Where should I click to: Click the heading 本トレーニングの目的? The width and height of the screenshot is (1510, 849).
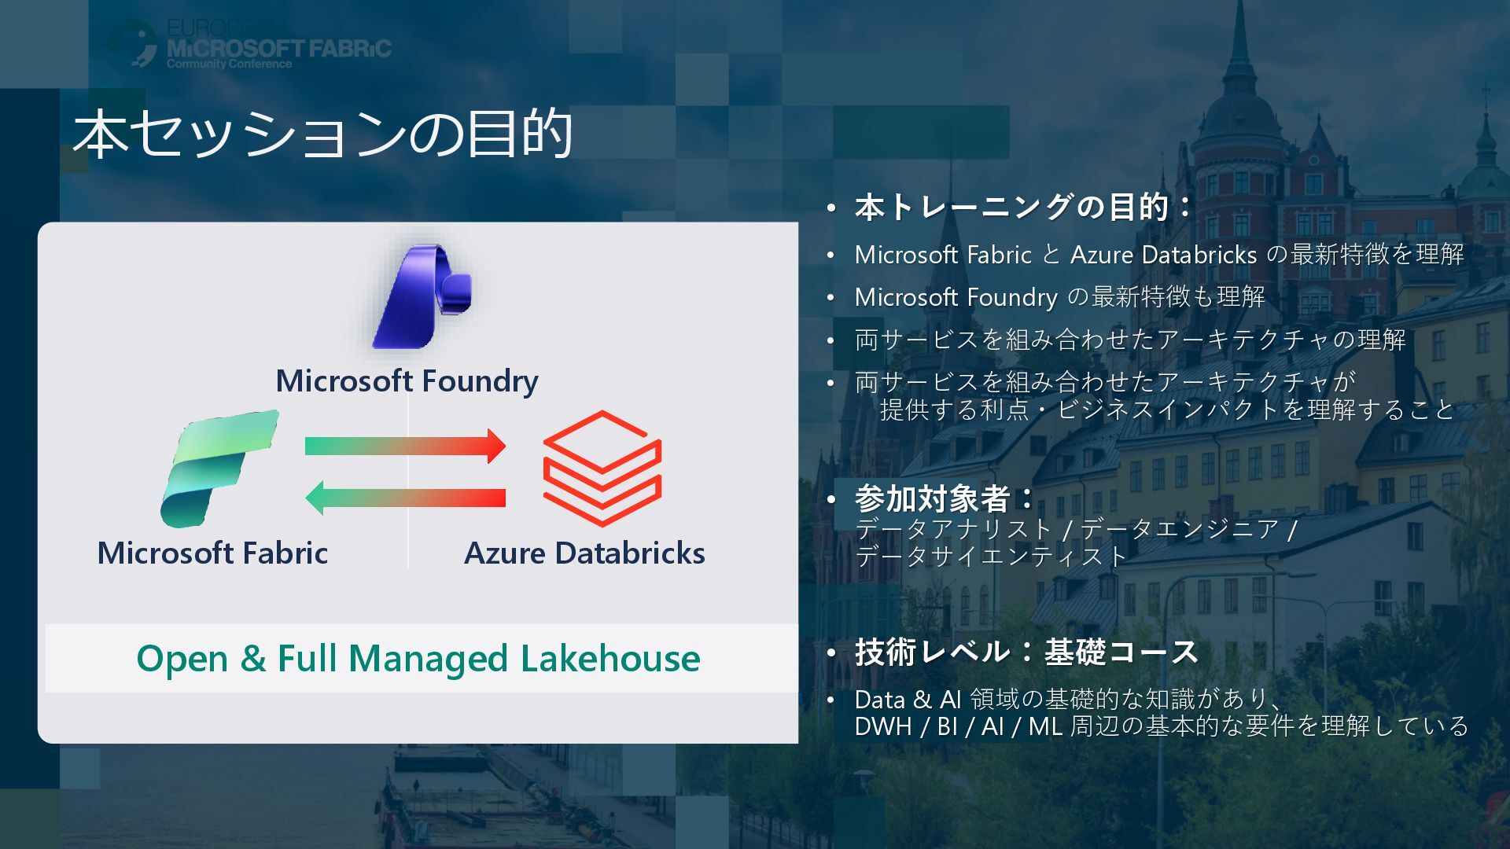point(1022,208)
